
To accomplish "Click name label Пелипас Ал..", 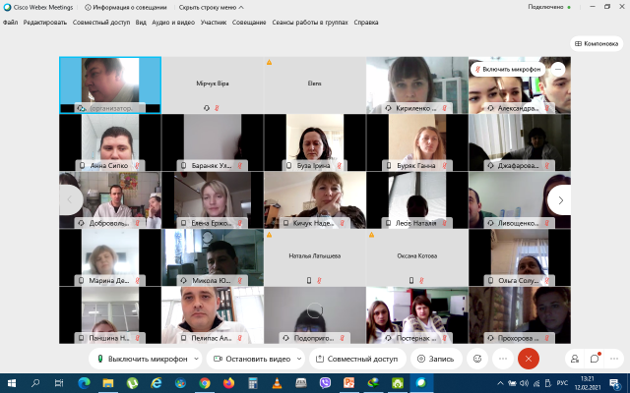I will pos(212,338).
